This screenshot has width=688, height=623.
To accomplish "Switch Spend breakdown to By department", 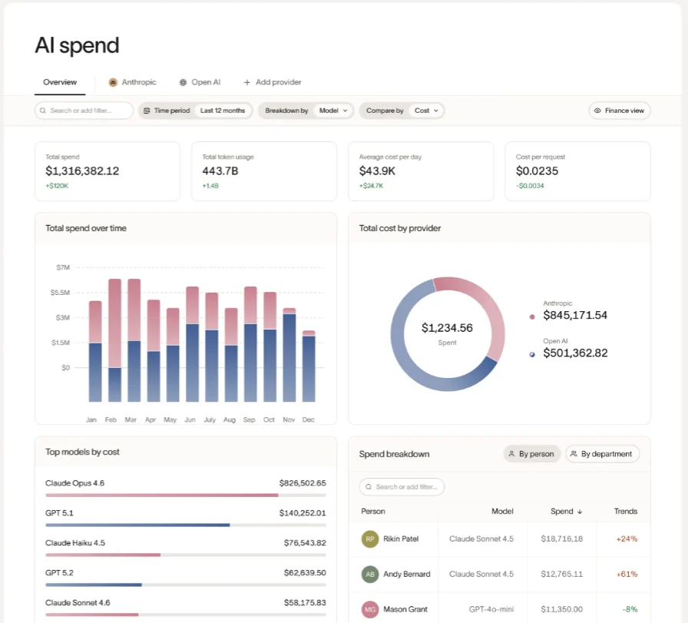I will click(603, 454).
